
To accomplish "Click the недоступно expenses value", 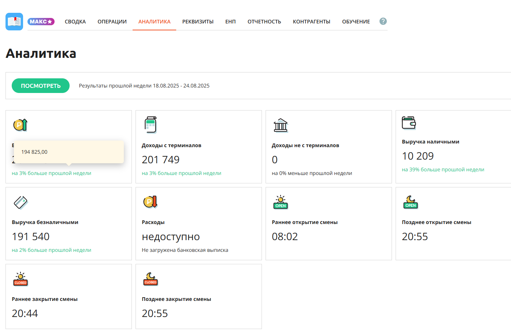I will 171,237.
